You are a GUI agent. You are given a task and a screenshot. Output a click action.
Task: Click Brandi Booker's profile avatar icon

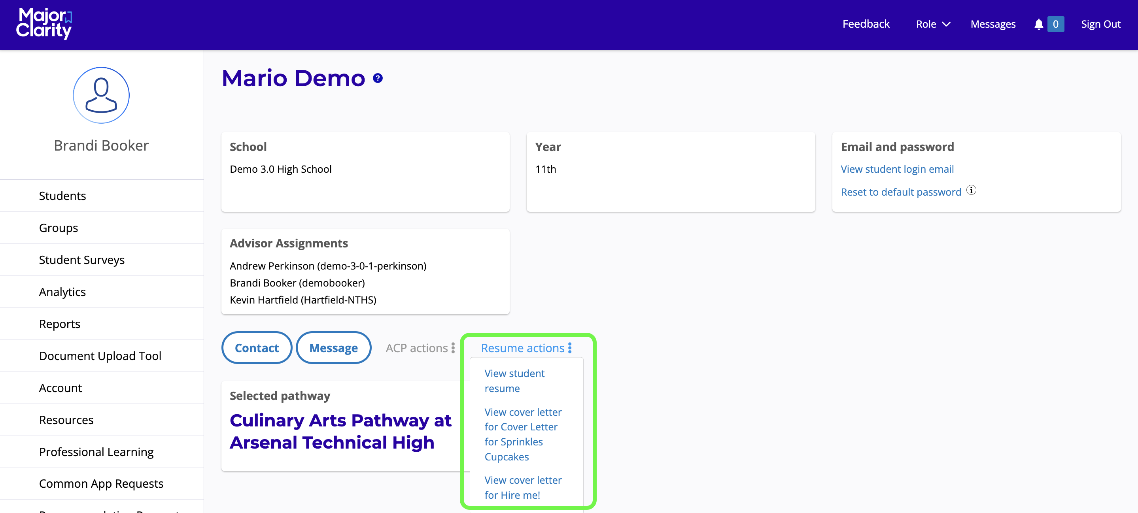pyautogui.click(x=101, y=95)
